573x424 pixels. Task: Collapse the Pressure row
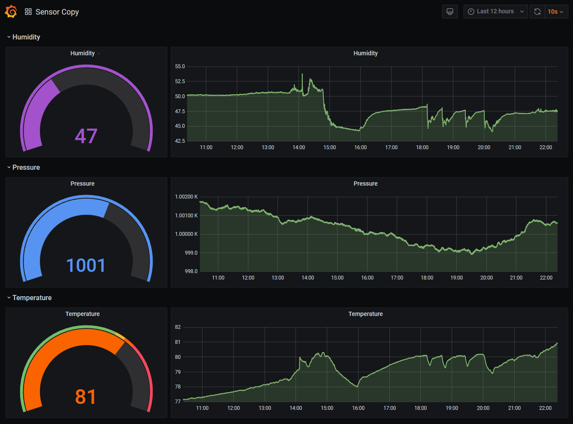coord(26,167)
